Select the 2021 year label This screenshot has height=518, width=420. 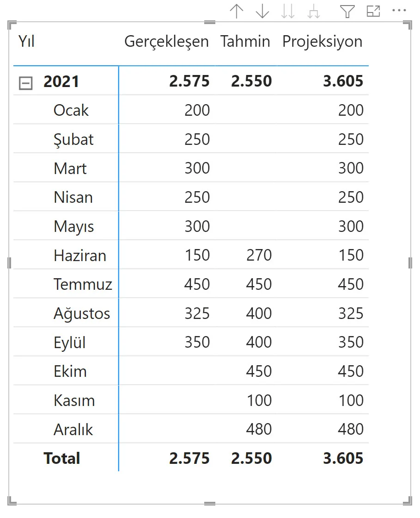click(x=61, y=82)
